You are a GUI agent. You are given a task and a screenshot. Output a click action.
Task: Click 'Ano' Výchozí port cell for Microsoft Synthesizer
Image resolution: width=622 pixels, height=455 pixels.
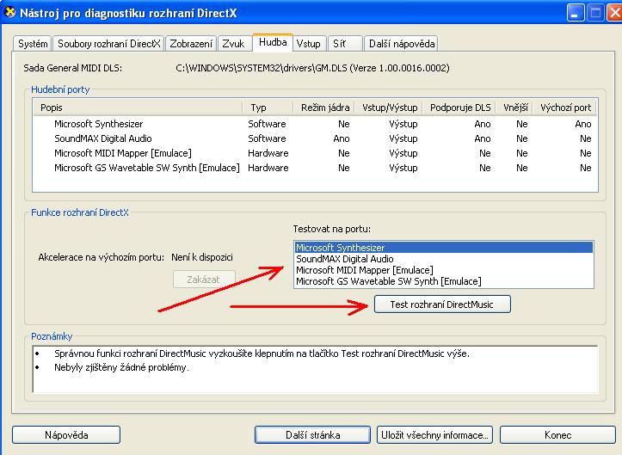click(x=582, y=124)
